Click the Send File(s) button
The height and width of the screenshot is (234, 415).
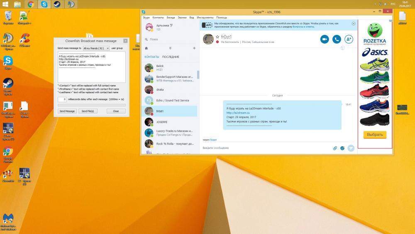point(88,111)
